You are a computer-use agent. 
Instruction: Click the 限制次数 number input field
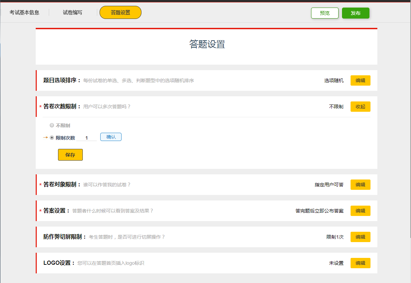tap(87, 138)
